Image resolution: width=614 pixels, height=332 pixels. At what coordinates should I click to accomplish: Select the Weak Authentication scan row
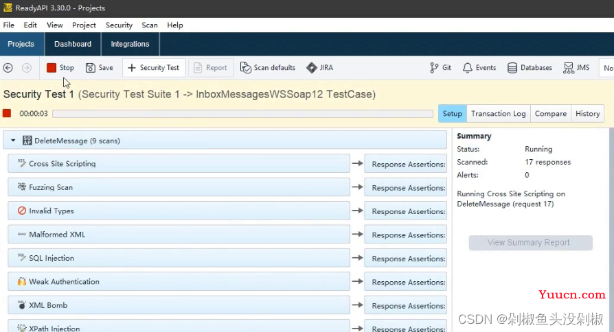pyautogui.click(x=179, y=281)
